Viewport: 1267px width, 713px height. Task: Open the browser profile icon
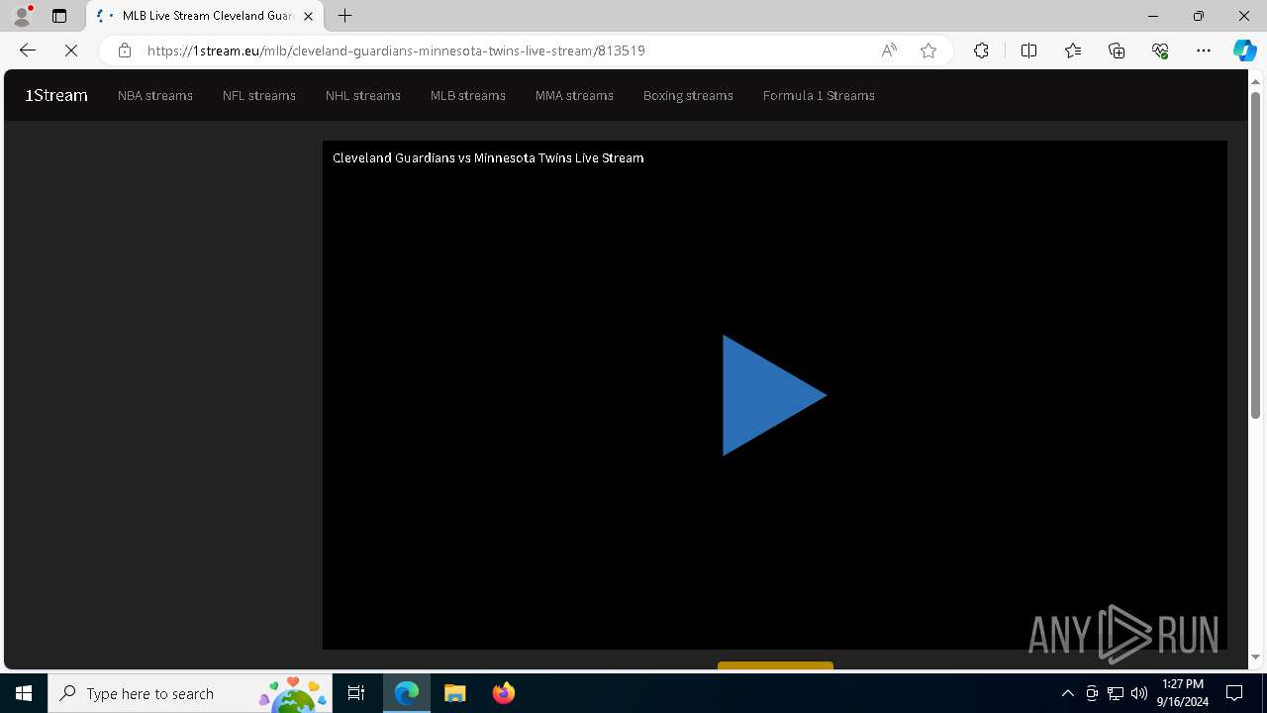tap(22, 16)
